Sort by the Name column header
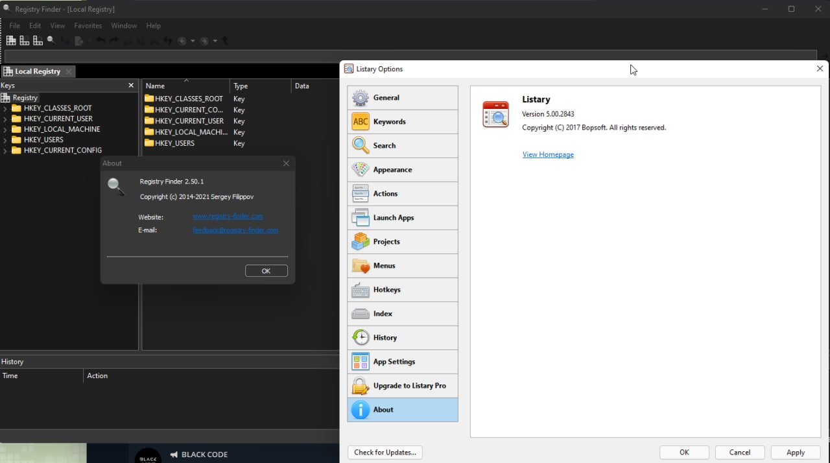The height and width of the screenshot is (463, 830). (186, 86)
